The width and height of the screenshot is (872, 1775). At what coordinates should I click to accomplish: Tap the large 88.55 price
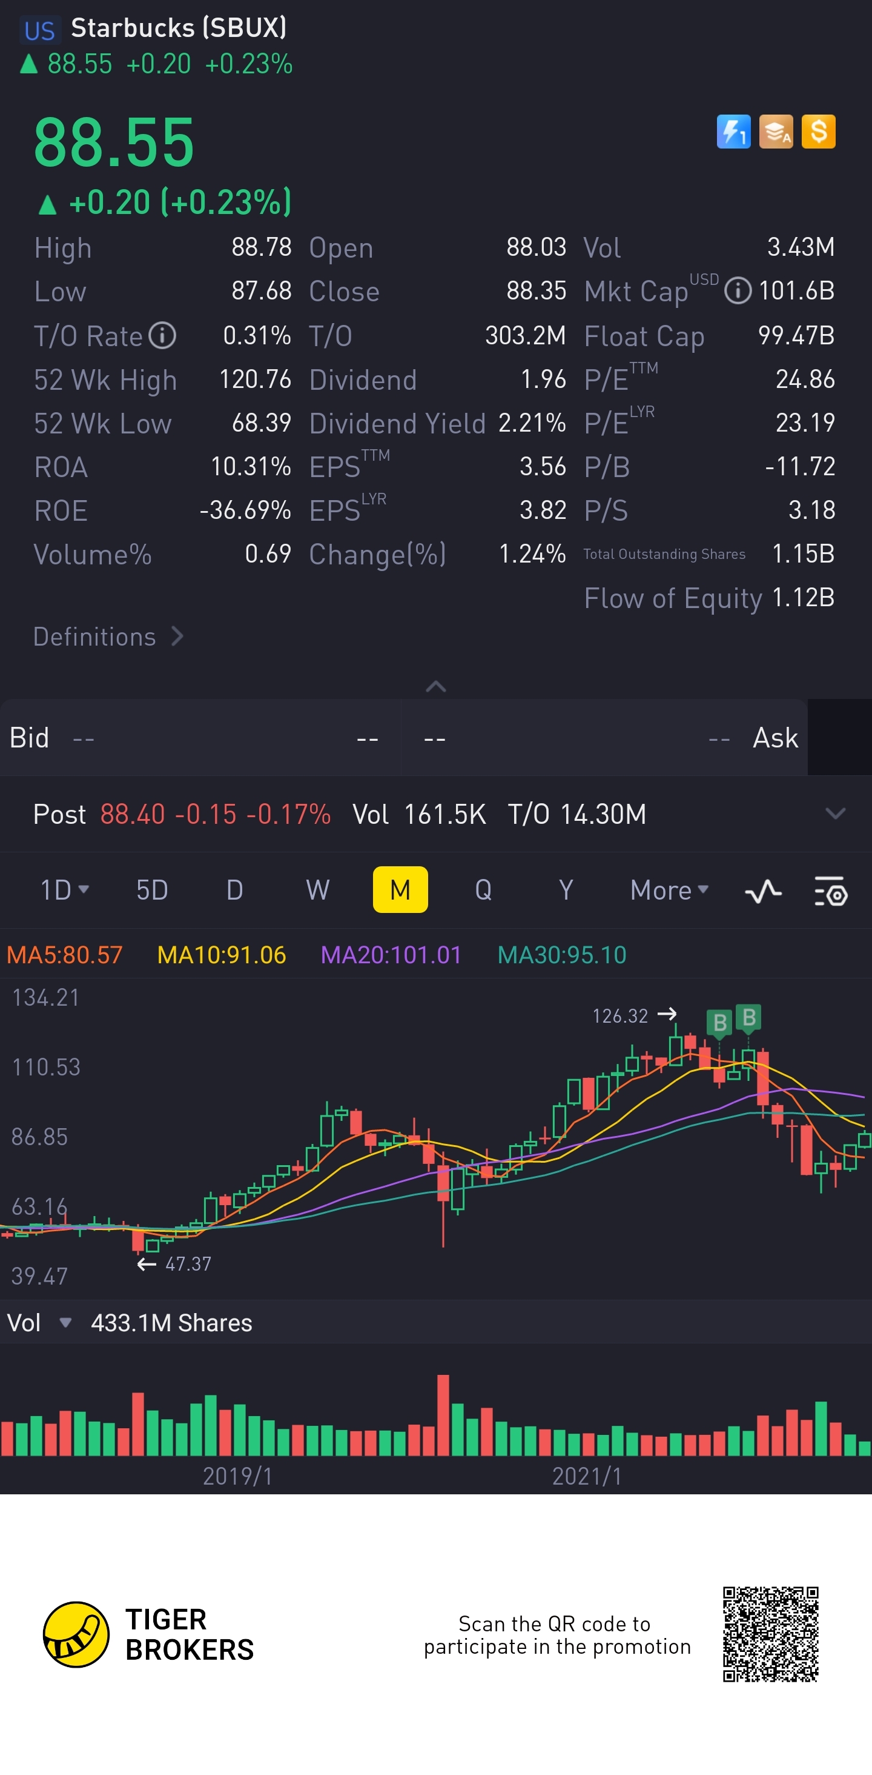click(x=114, y=142)
